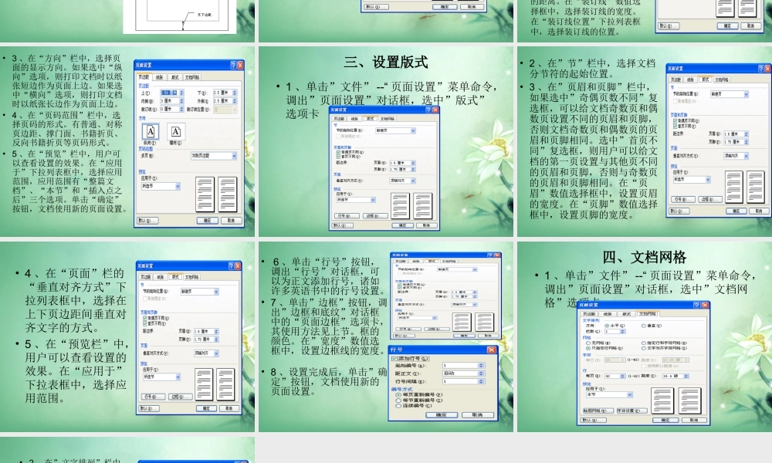Image resolution: width=772 pixels, height=463 pixels.
Task: Choose the 每节重新编号 radio option
Action: point(398,400)
